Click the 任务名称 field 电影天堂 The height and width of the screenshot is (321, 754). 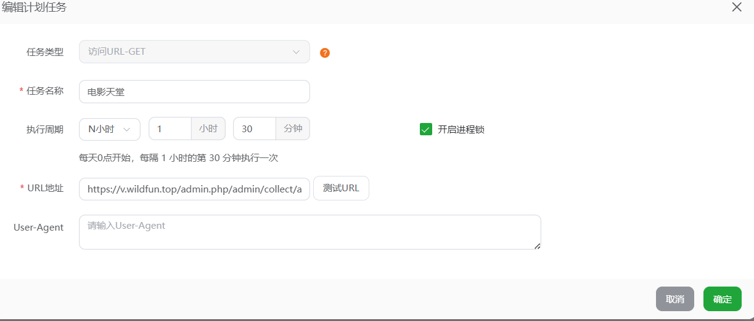tap(194, 92)
